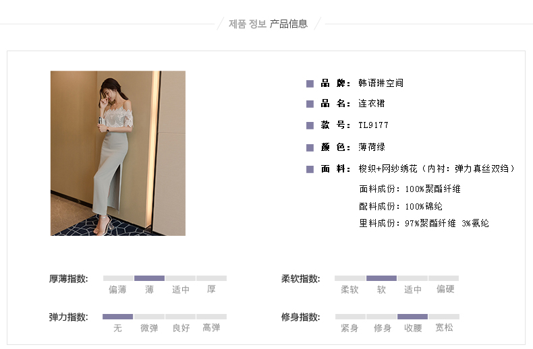Click the purple square bullet beside 品牌

tap(310, 84)
